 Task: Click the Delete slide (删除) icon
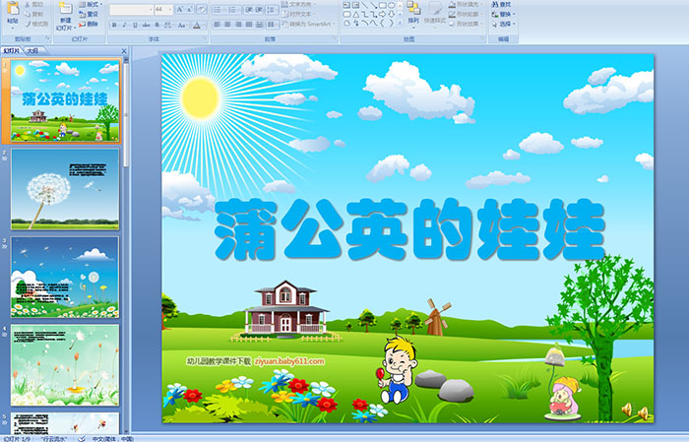click(x=91, y=24)
